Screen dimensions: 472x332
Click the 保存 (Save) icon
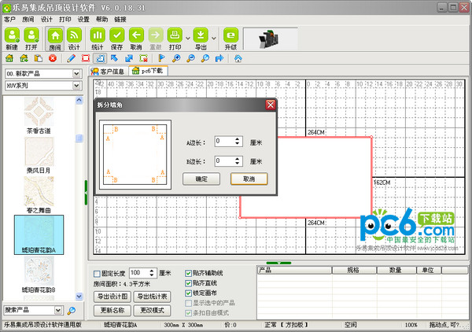(116, 36)
